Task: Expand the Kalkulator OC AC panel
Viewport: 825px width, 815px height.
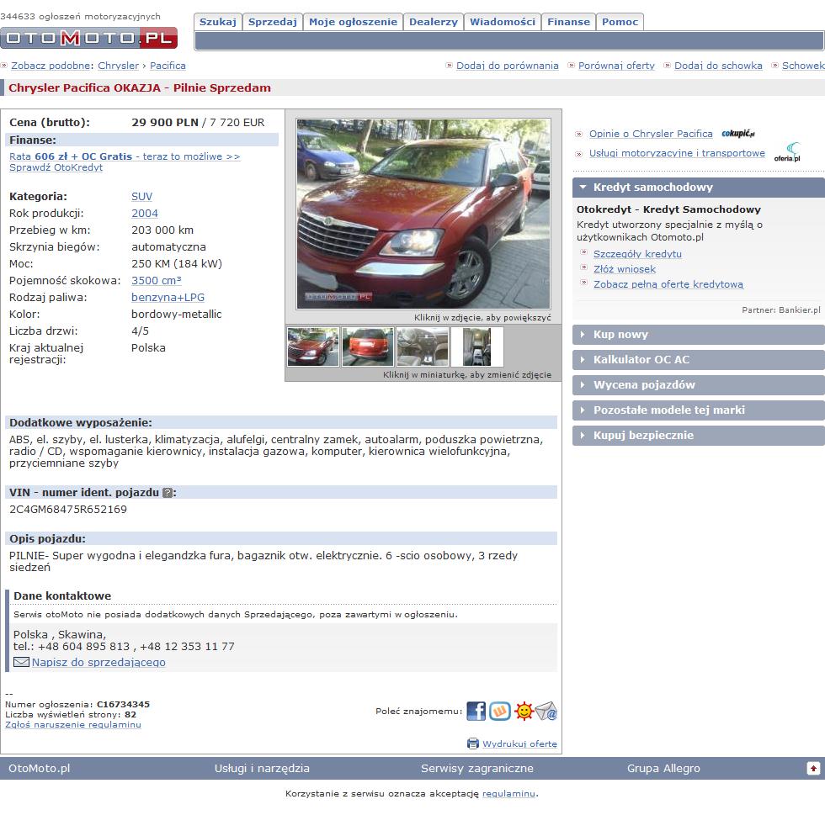Action: coord(698,360)
